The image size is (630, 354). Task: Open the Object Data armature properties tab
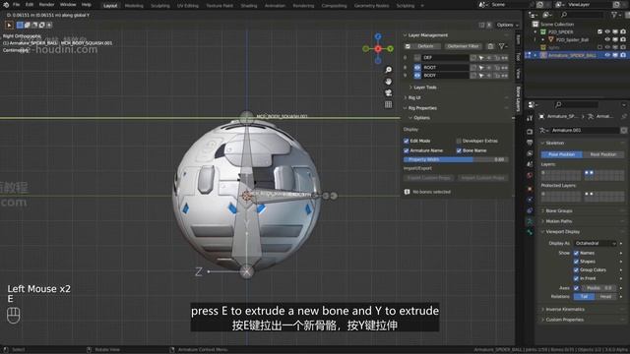click(530, 221)
